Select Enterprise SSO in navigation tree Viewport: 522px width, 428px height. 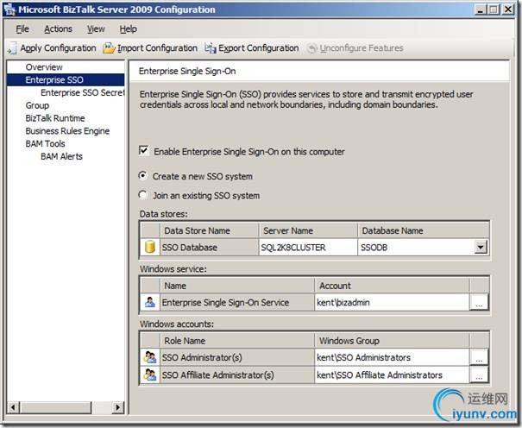54,80
